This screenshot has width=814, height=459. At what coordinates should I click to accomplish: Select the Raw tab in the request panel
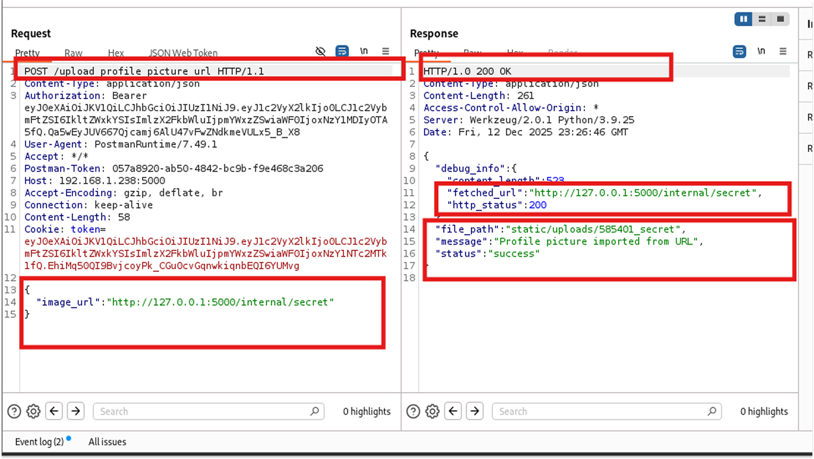73,53
